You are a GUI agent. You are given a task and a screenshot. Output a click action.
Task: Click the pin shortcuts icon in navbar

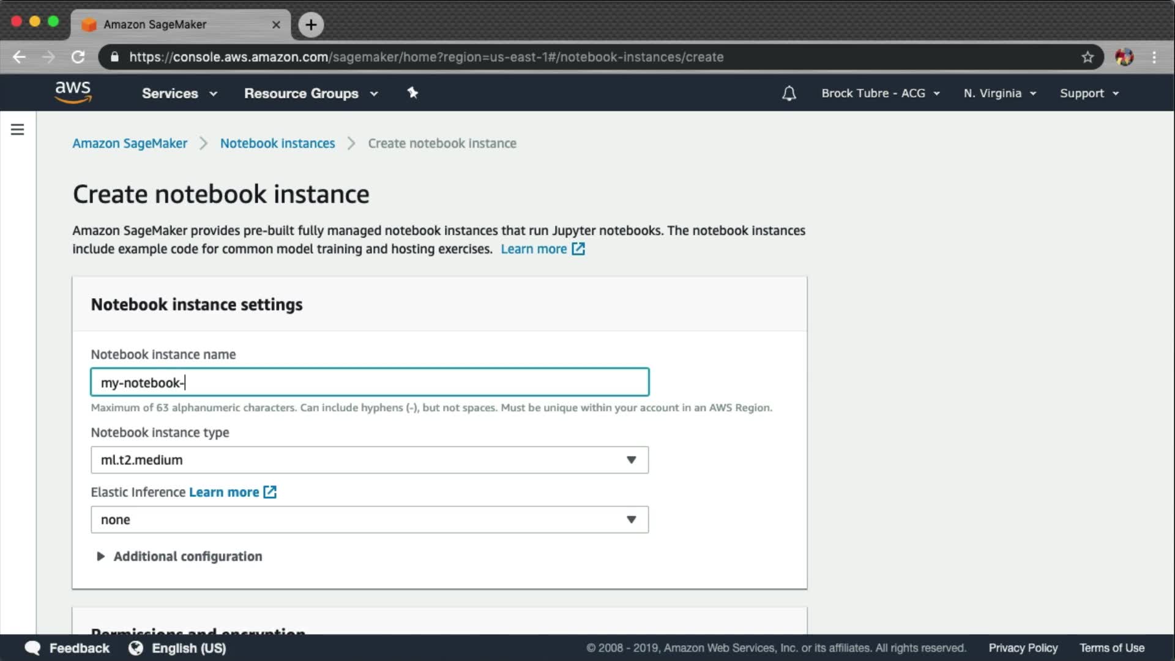[412, 93]
